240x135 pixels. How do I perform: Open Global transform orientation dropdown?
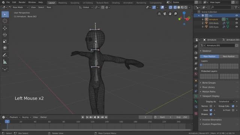coord(86,7)
